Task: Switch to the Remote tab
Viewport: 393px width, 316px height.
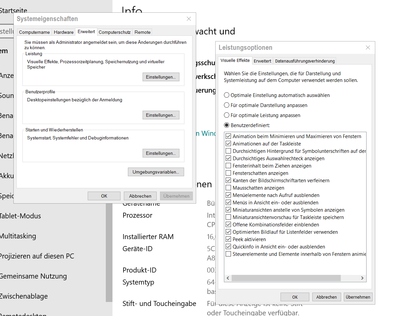Action: pyautogui.click(x=142, y=32)
